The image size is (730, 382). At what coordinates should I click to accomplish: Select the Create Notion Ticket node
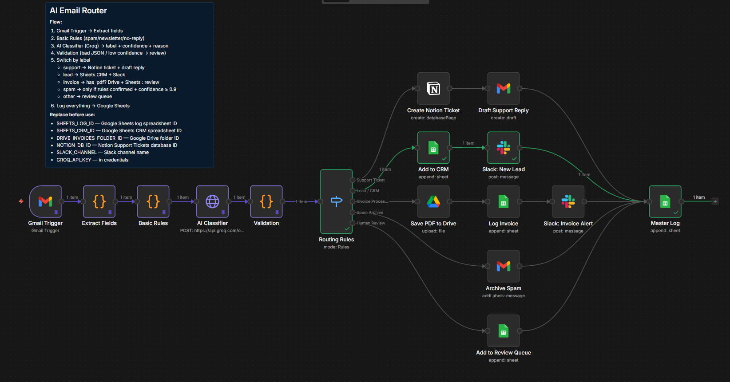(433, 89)
